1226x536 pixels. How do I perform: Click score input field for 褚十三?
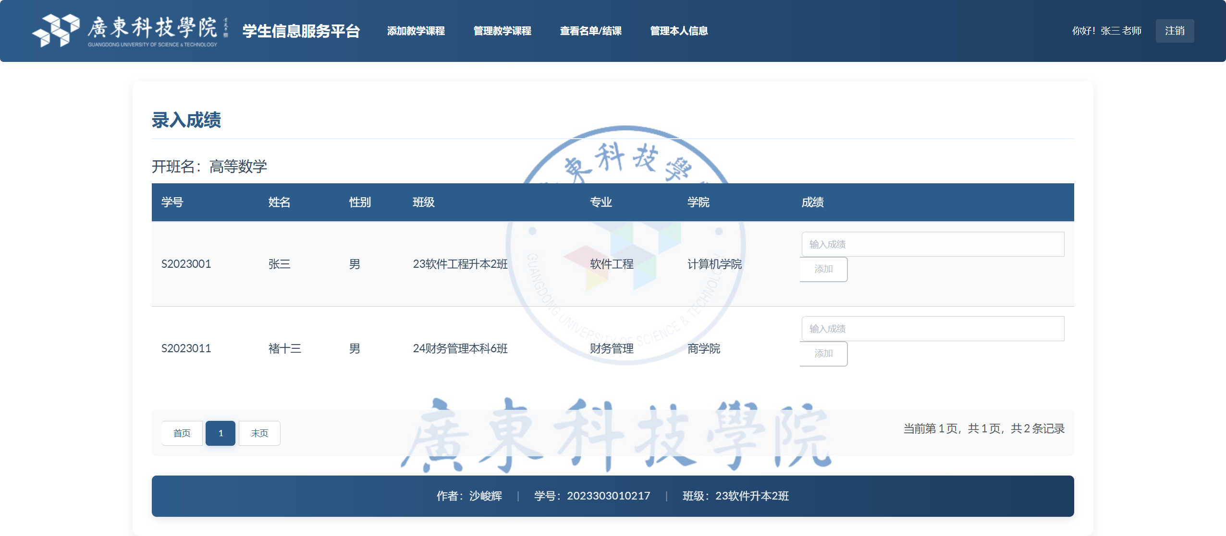(x=932, y=328)
